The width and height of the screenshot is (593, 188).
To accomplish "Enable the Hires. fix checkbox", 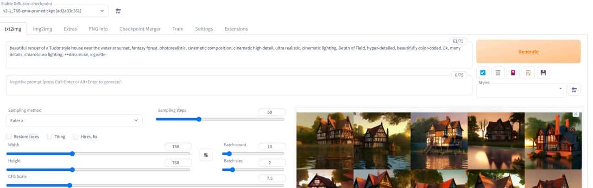I will (76, 137).
